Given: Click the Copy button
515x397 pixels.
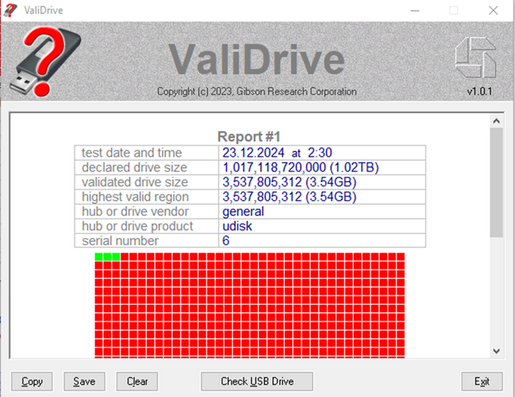Looking at the screenshot, I should click(32, 382).
